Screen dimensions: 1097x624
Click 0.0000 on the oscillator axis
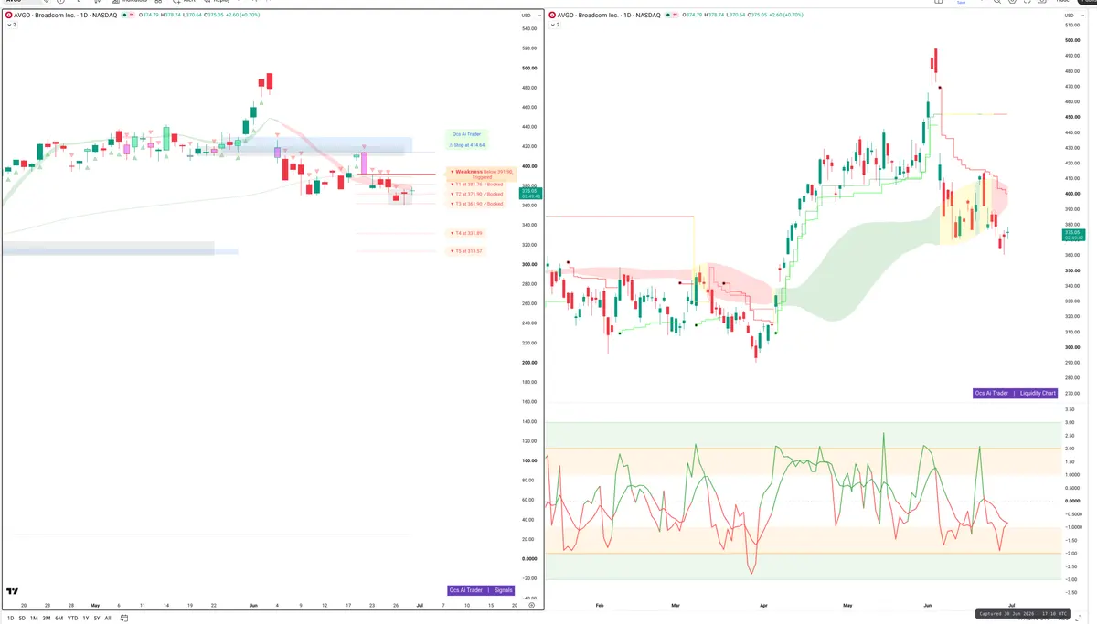coord(1071,501)
